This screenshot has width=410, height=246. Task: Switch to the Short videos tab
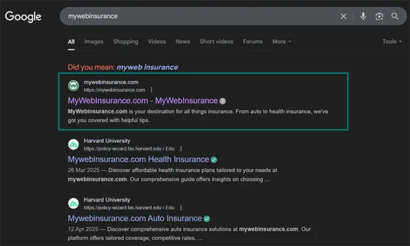216,42
